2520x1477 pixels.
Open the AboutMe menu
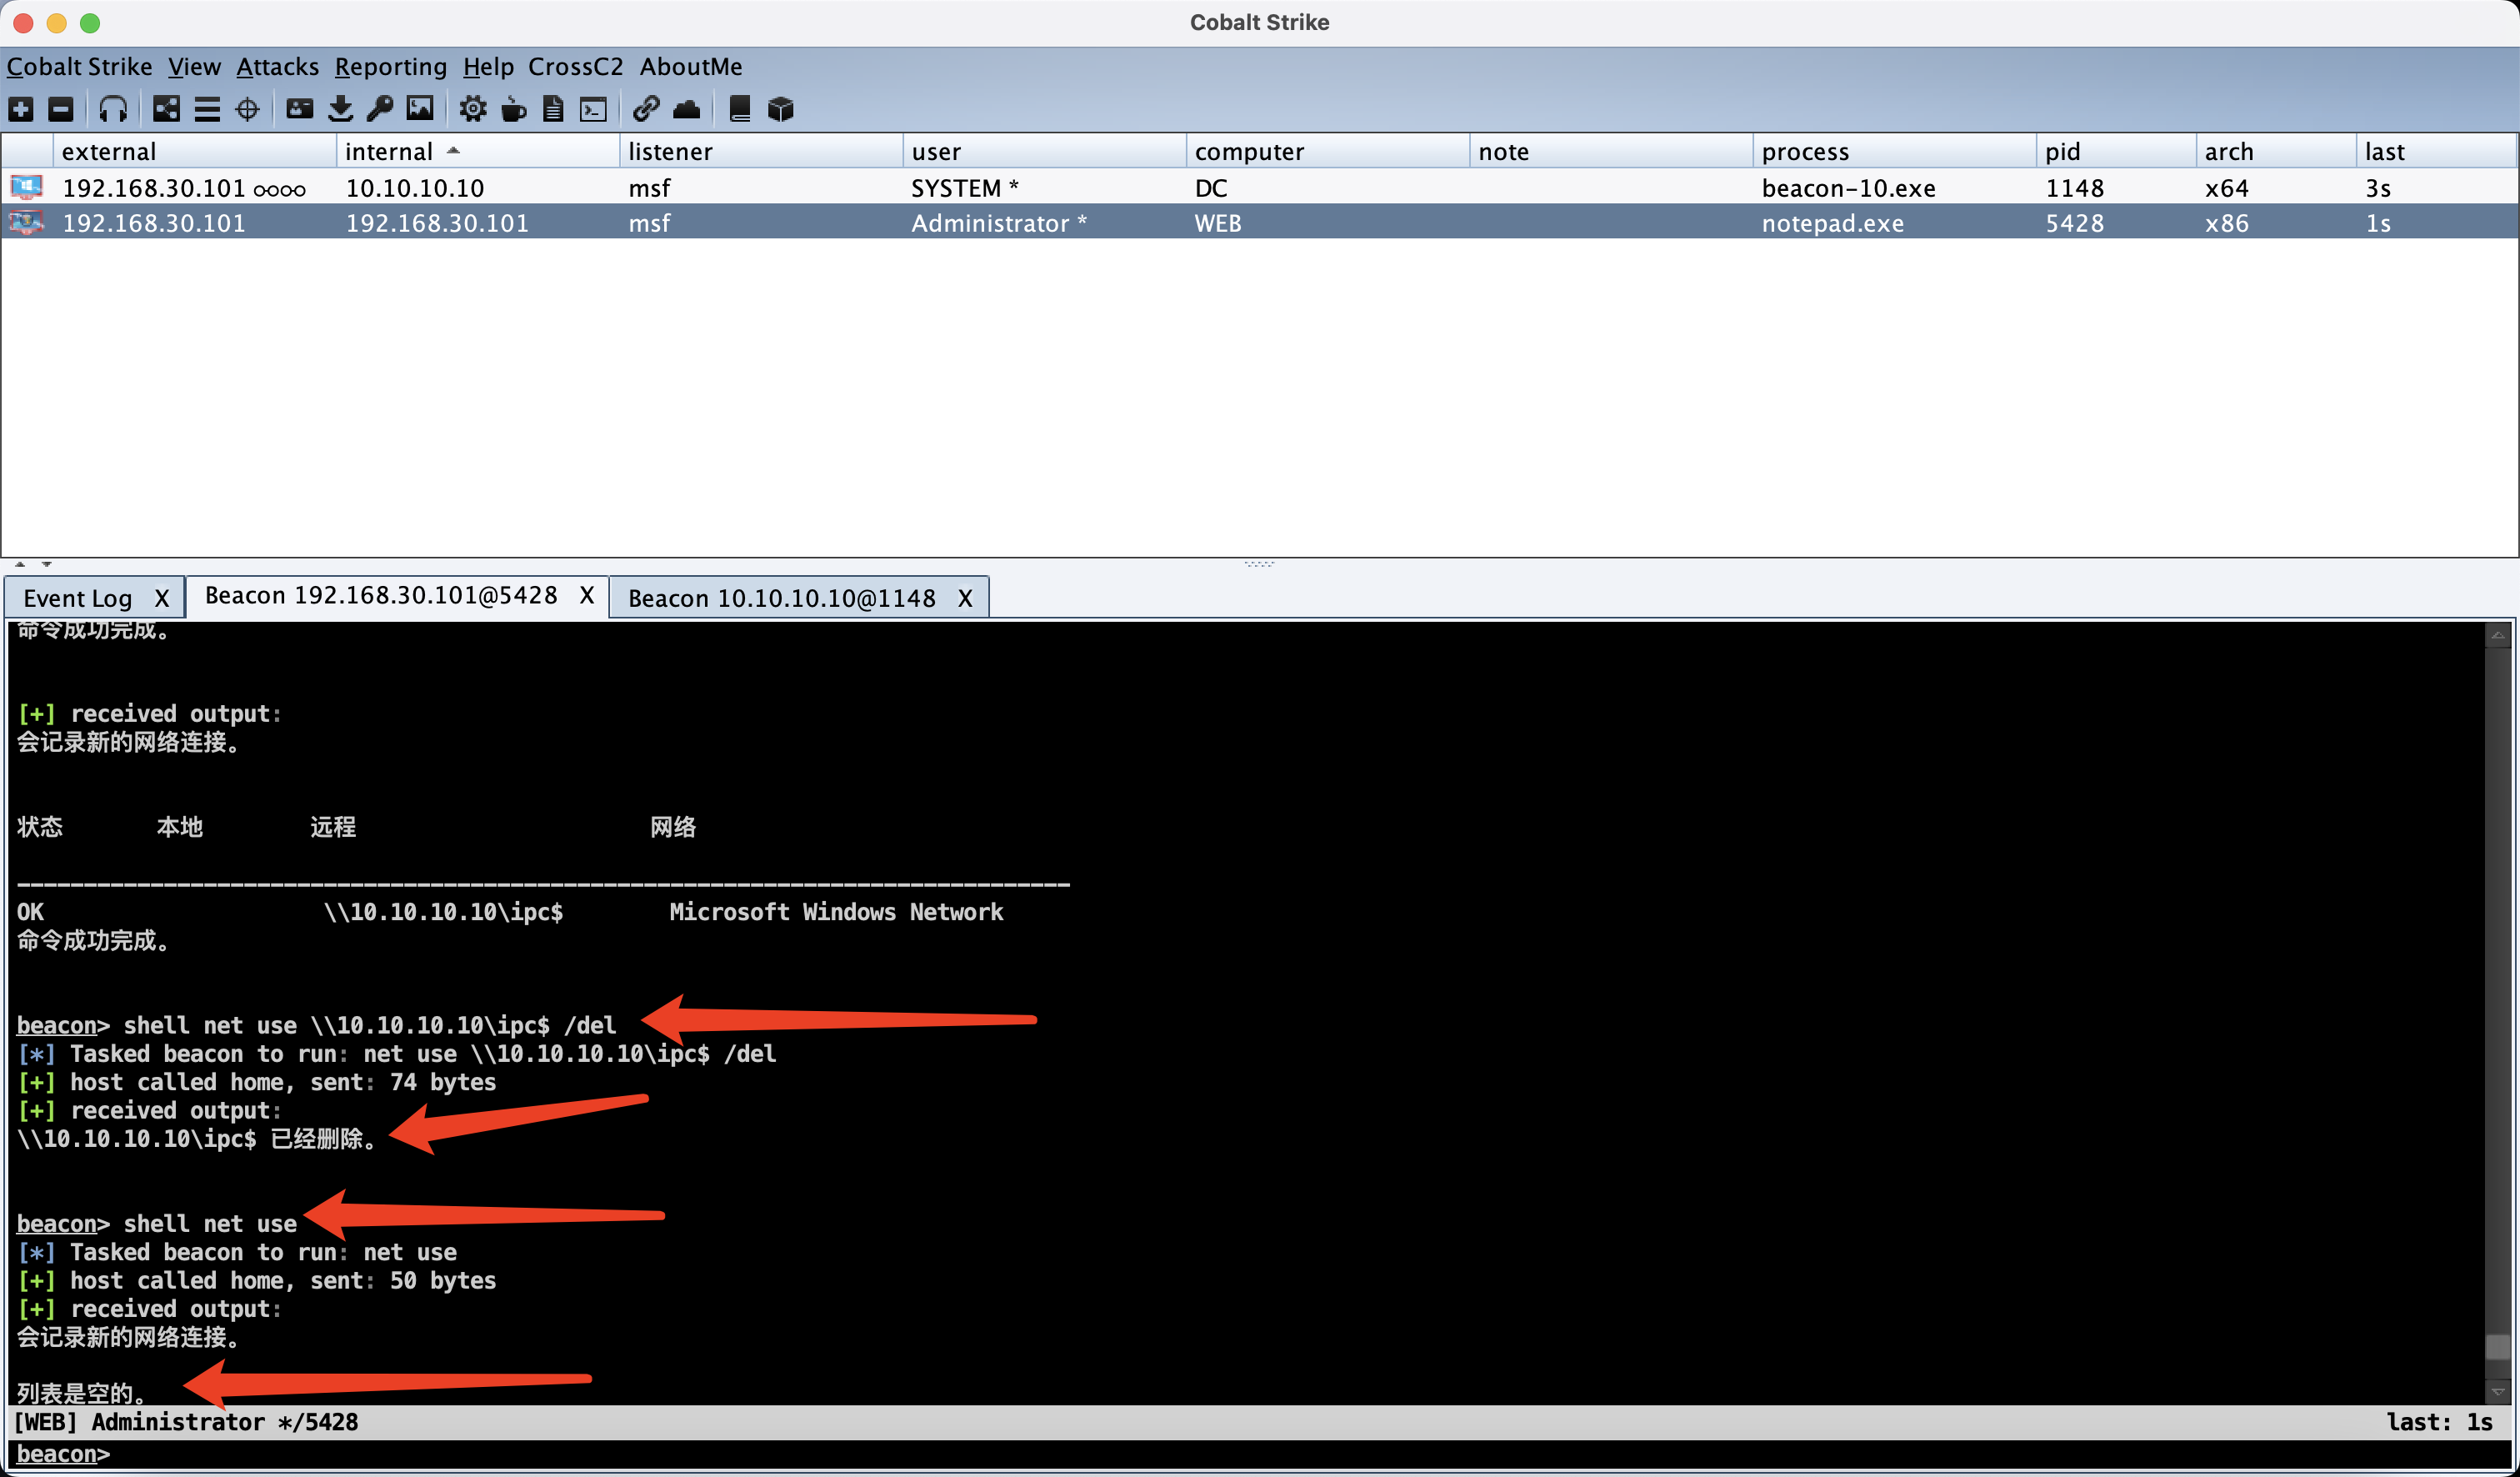[691, 66]
